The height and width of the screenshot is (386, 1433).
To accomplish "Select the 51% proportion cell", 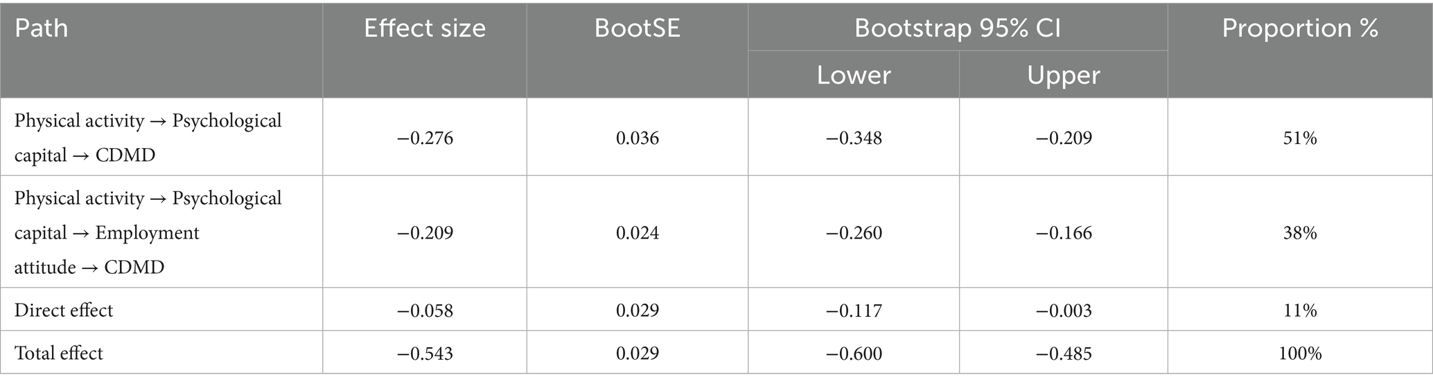I will 1299,138.
